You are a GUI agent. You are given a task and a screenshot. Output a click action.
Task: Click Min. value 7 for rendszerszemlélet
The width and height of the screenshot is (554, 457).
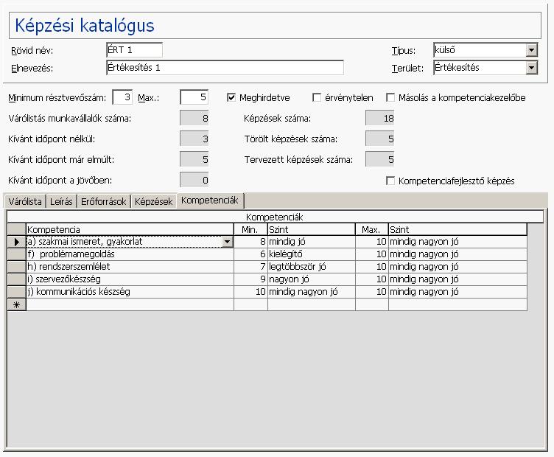250,267
